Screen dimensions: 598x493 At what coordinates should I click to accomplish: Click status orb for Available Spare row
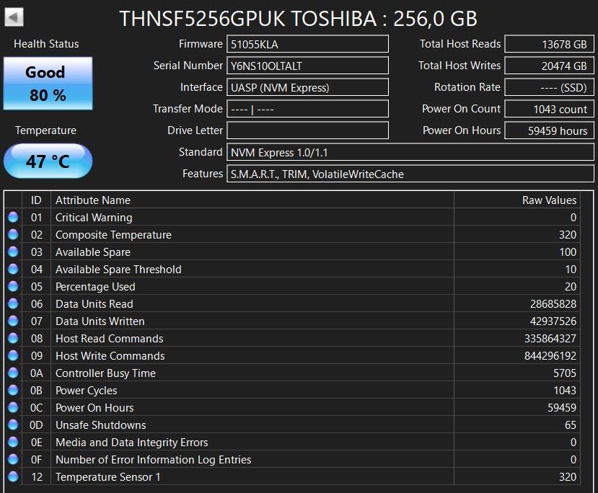point(13,252)
